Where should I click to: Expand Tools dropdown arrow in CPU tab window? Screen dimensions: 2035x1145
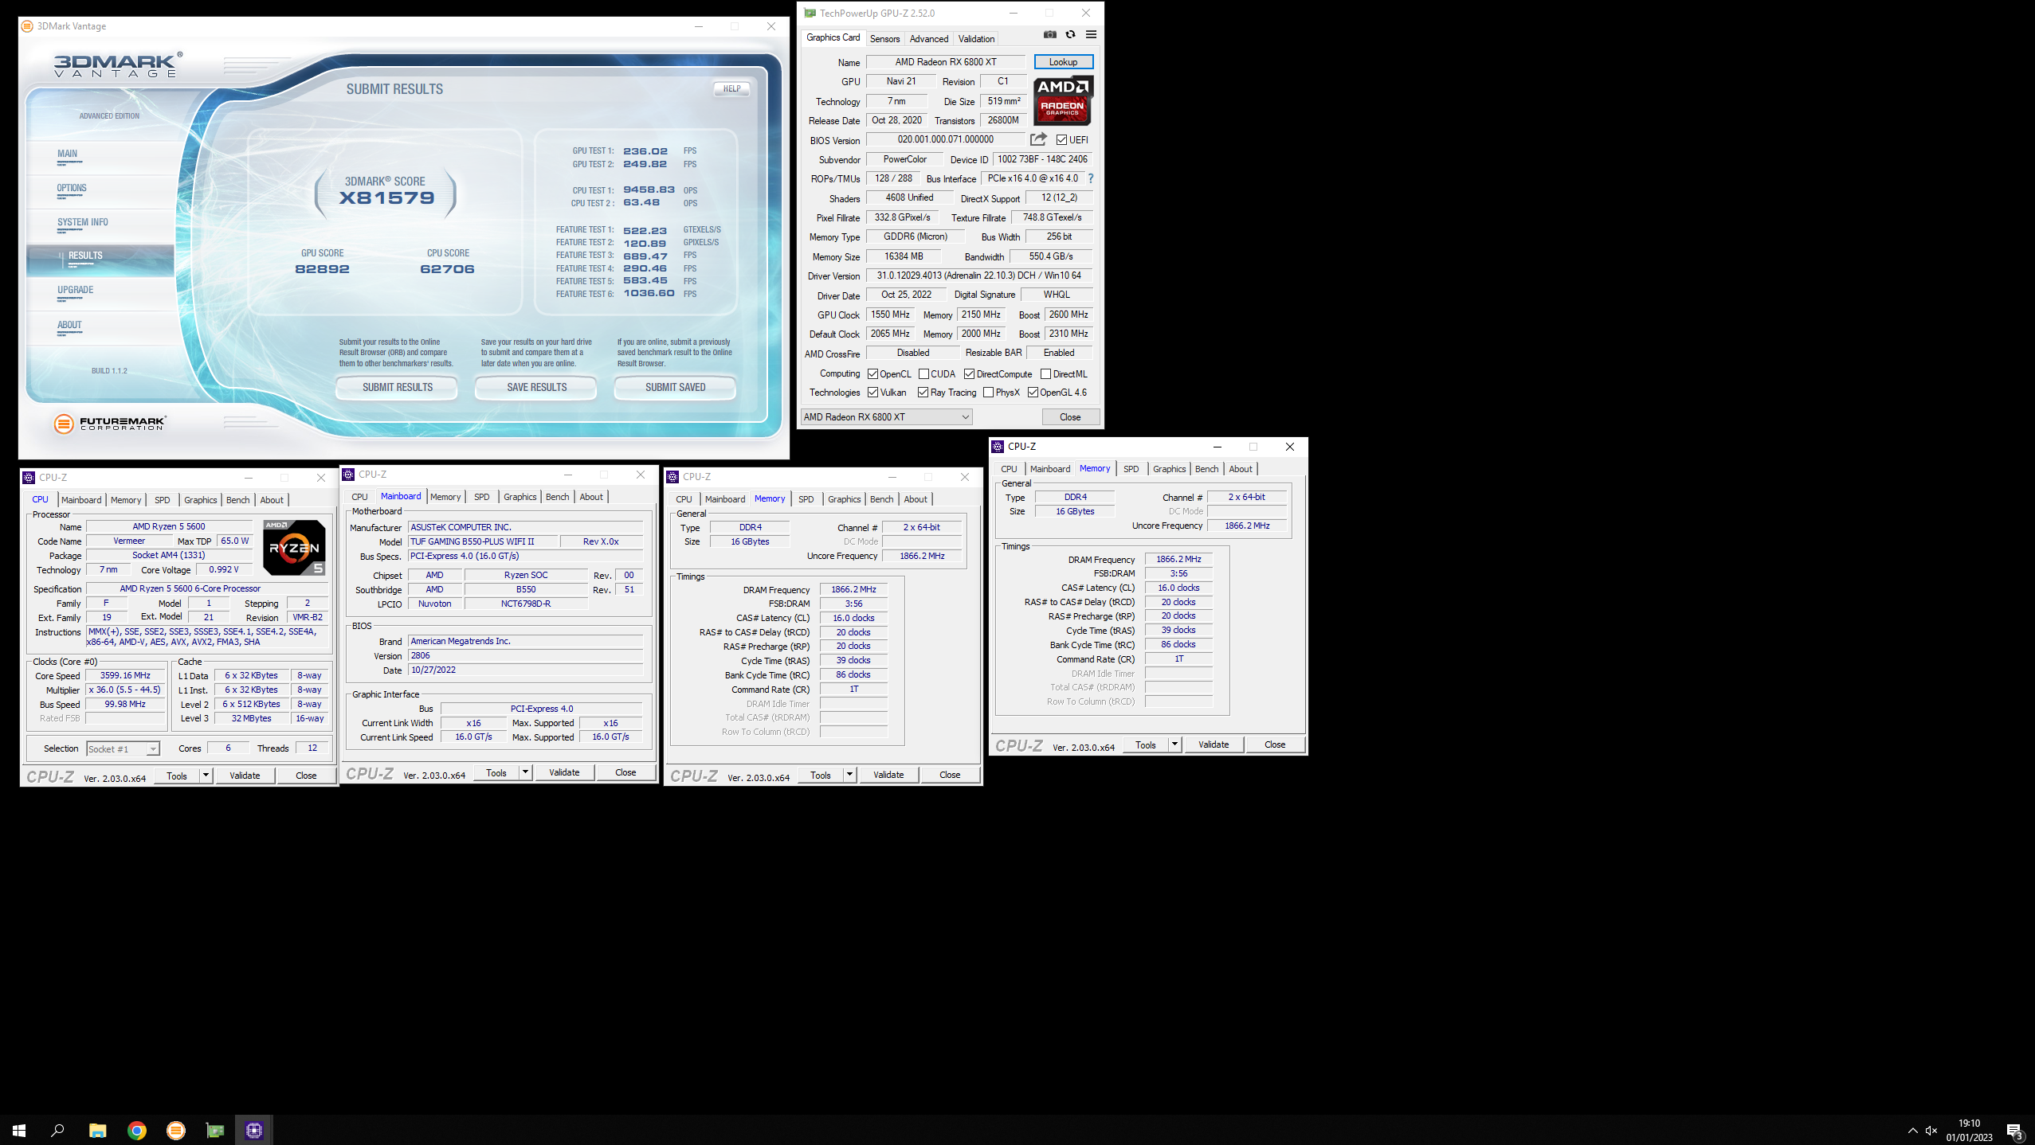pos(206,776)
